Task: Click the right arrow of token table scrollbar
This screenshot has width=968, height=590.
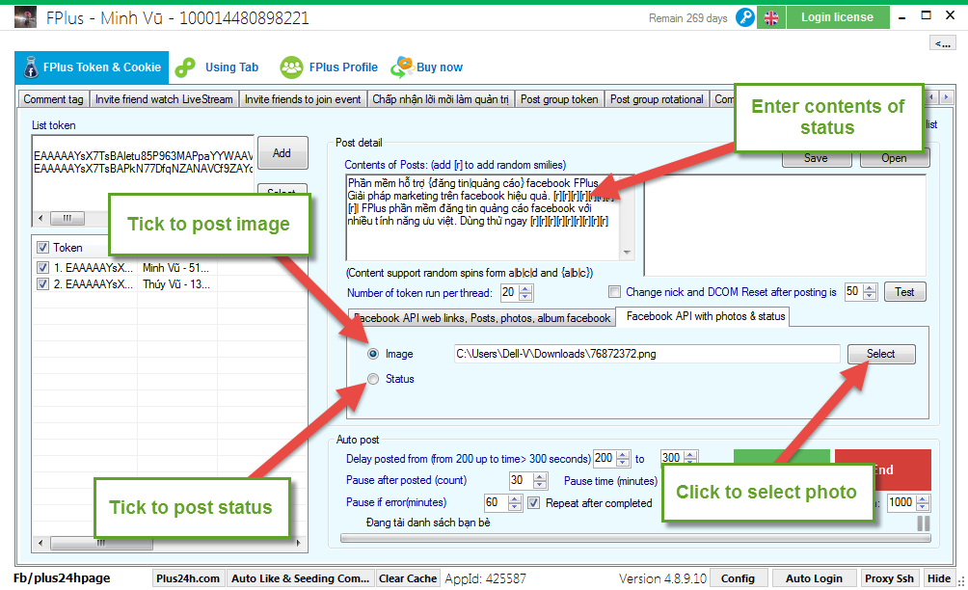Action: click(x=298, y=543)
